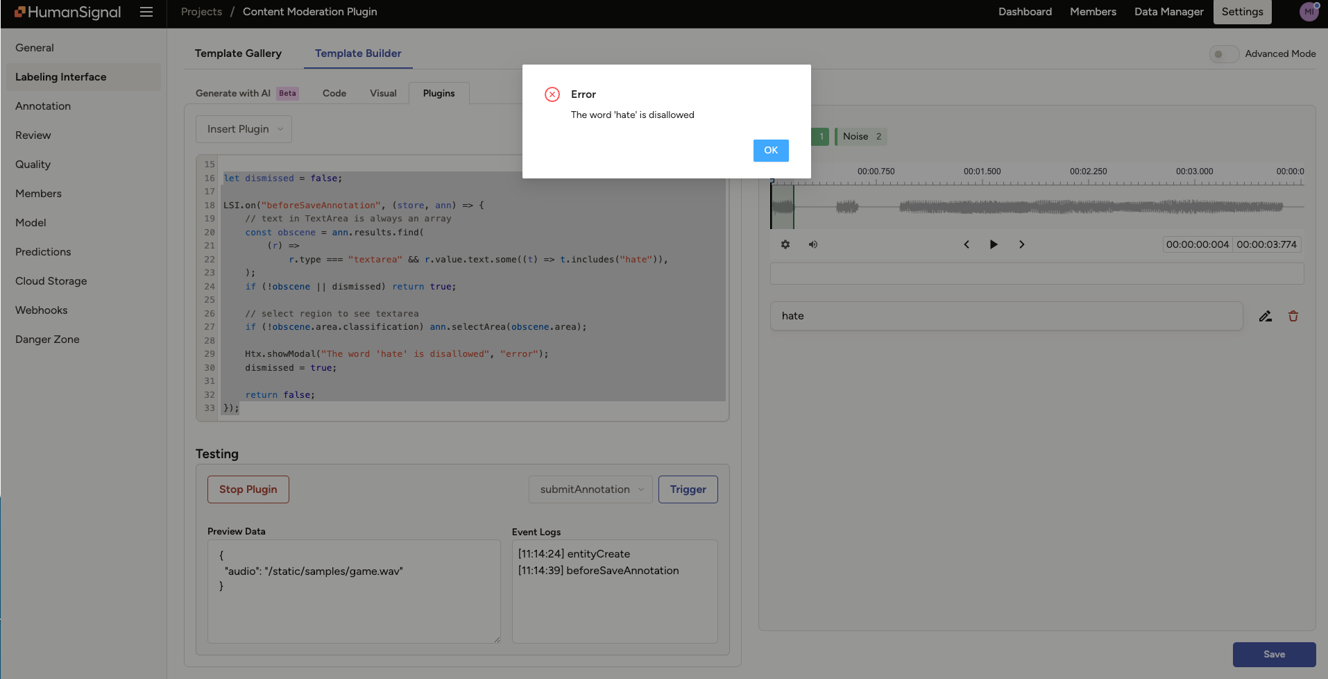
Task: Switch to Template Builder tab
Action: click(358, 53)
